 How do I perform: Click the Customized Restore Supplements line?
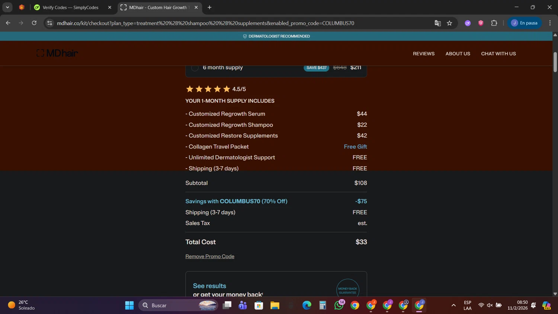point(276,136)
